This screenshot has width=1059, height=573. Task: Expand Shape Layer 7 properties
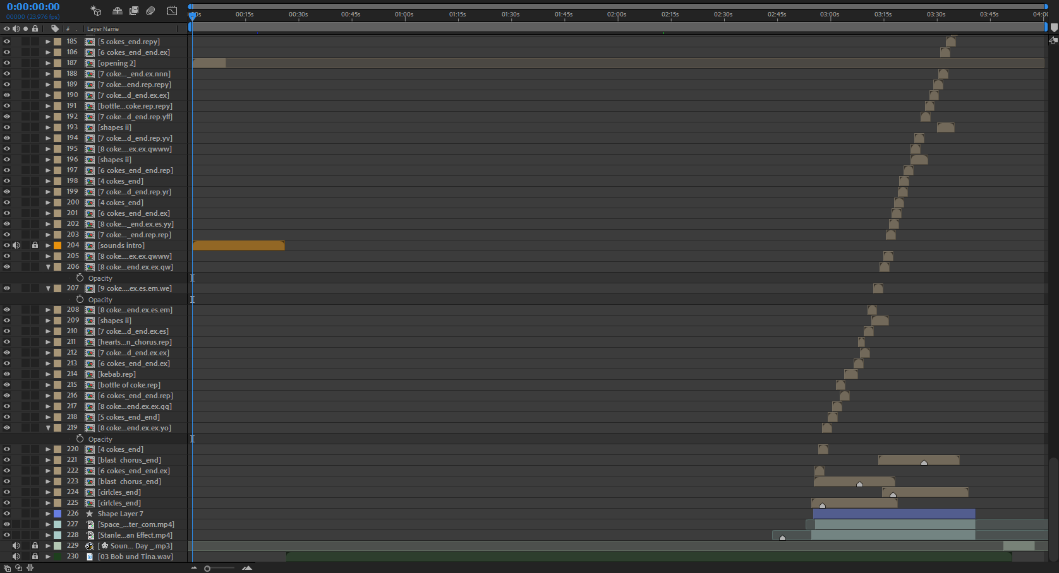(48, 514)
